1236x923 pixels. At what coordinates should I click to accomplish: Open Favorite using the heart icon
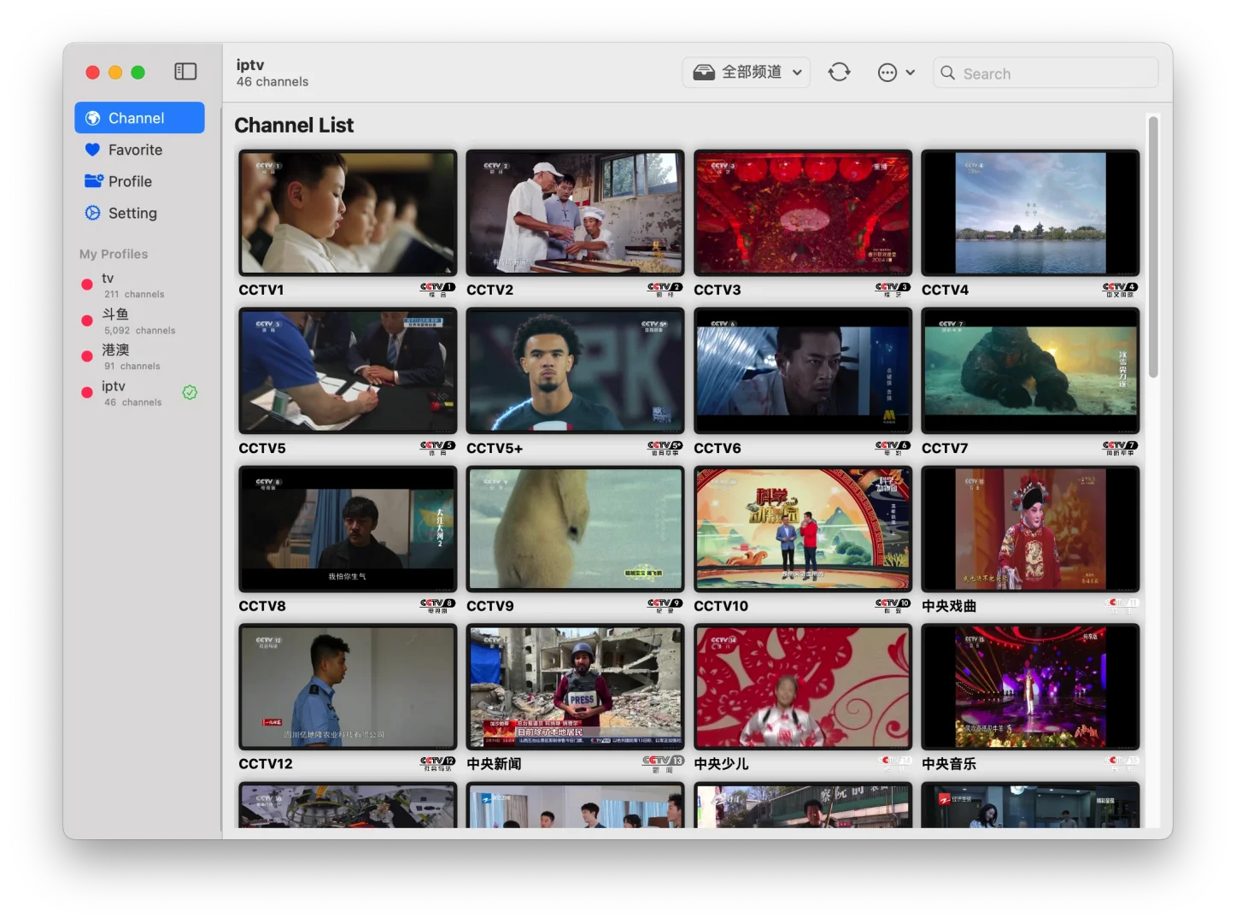(94, 150)
